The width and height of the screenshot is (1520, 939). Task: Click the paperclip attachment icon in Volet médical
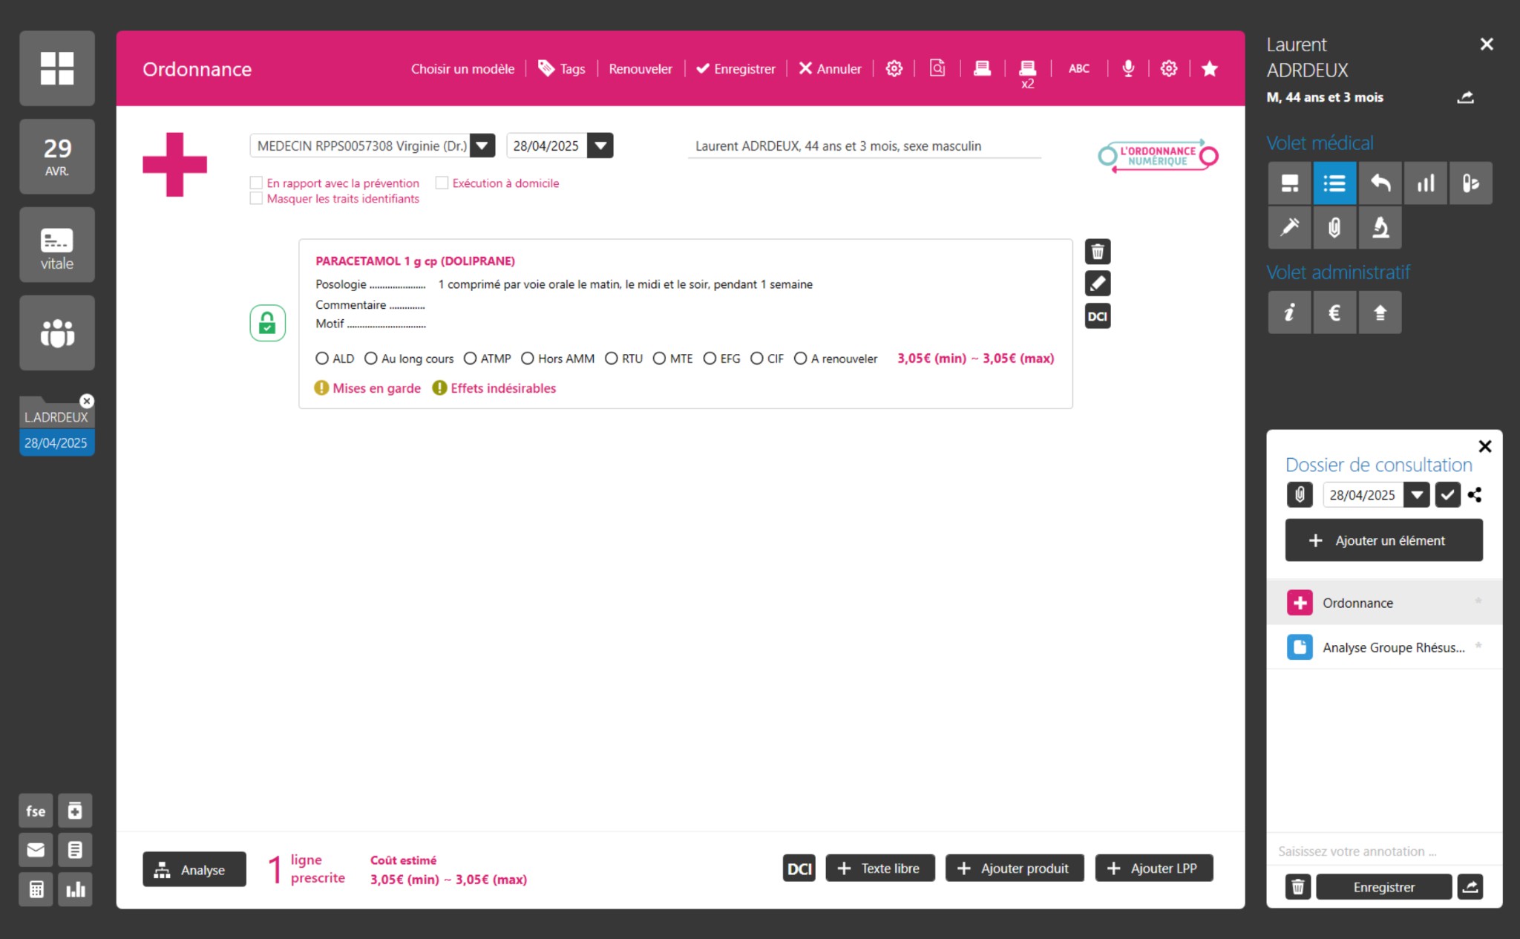pos(1334,228)
